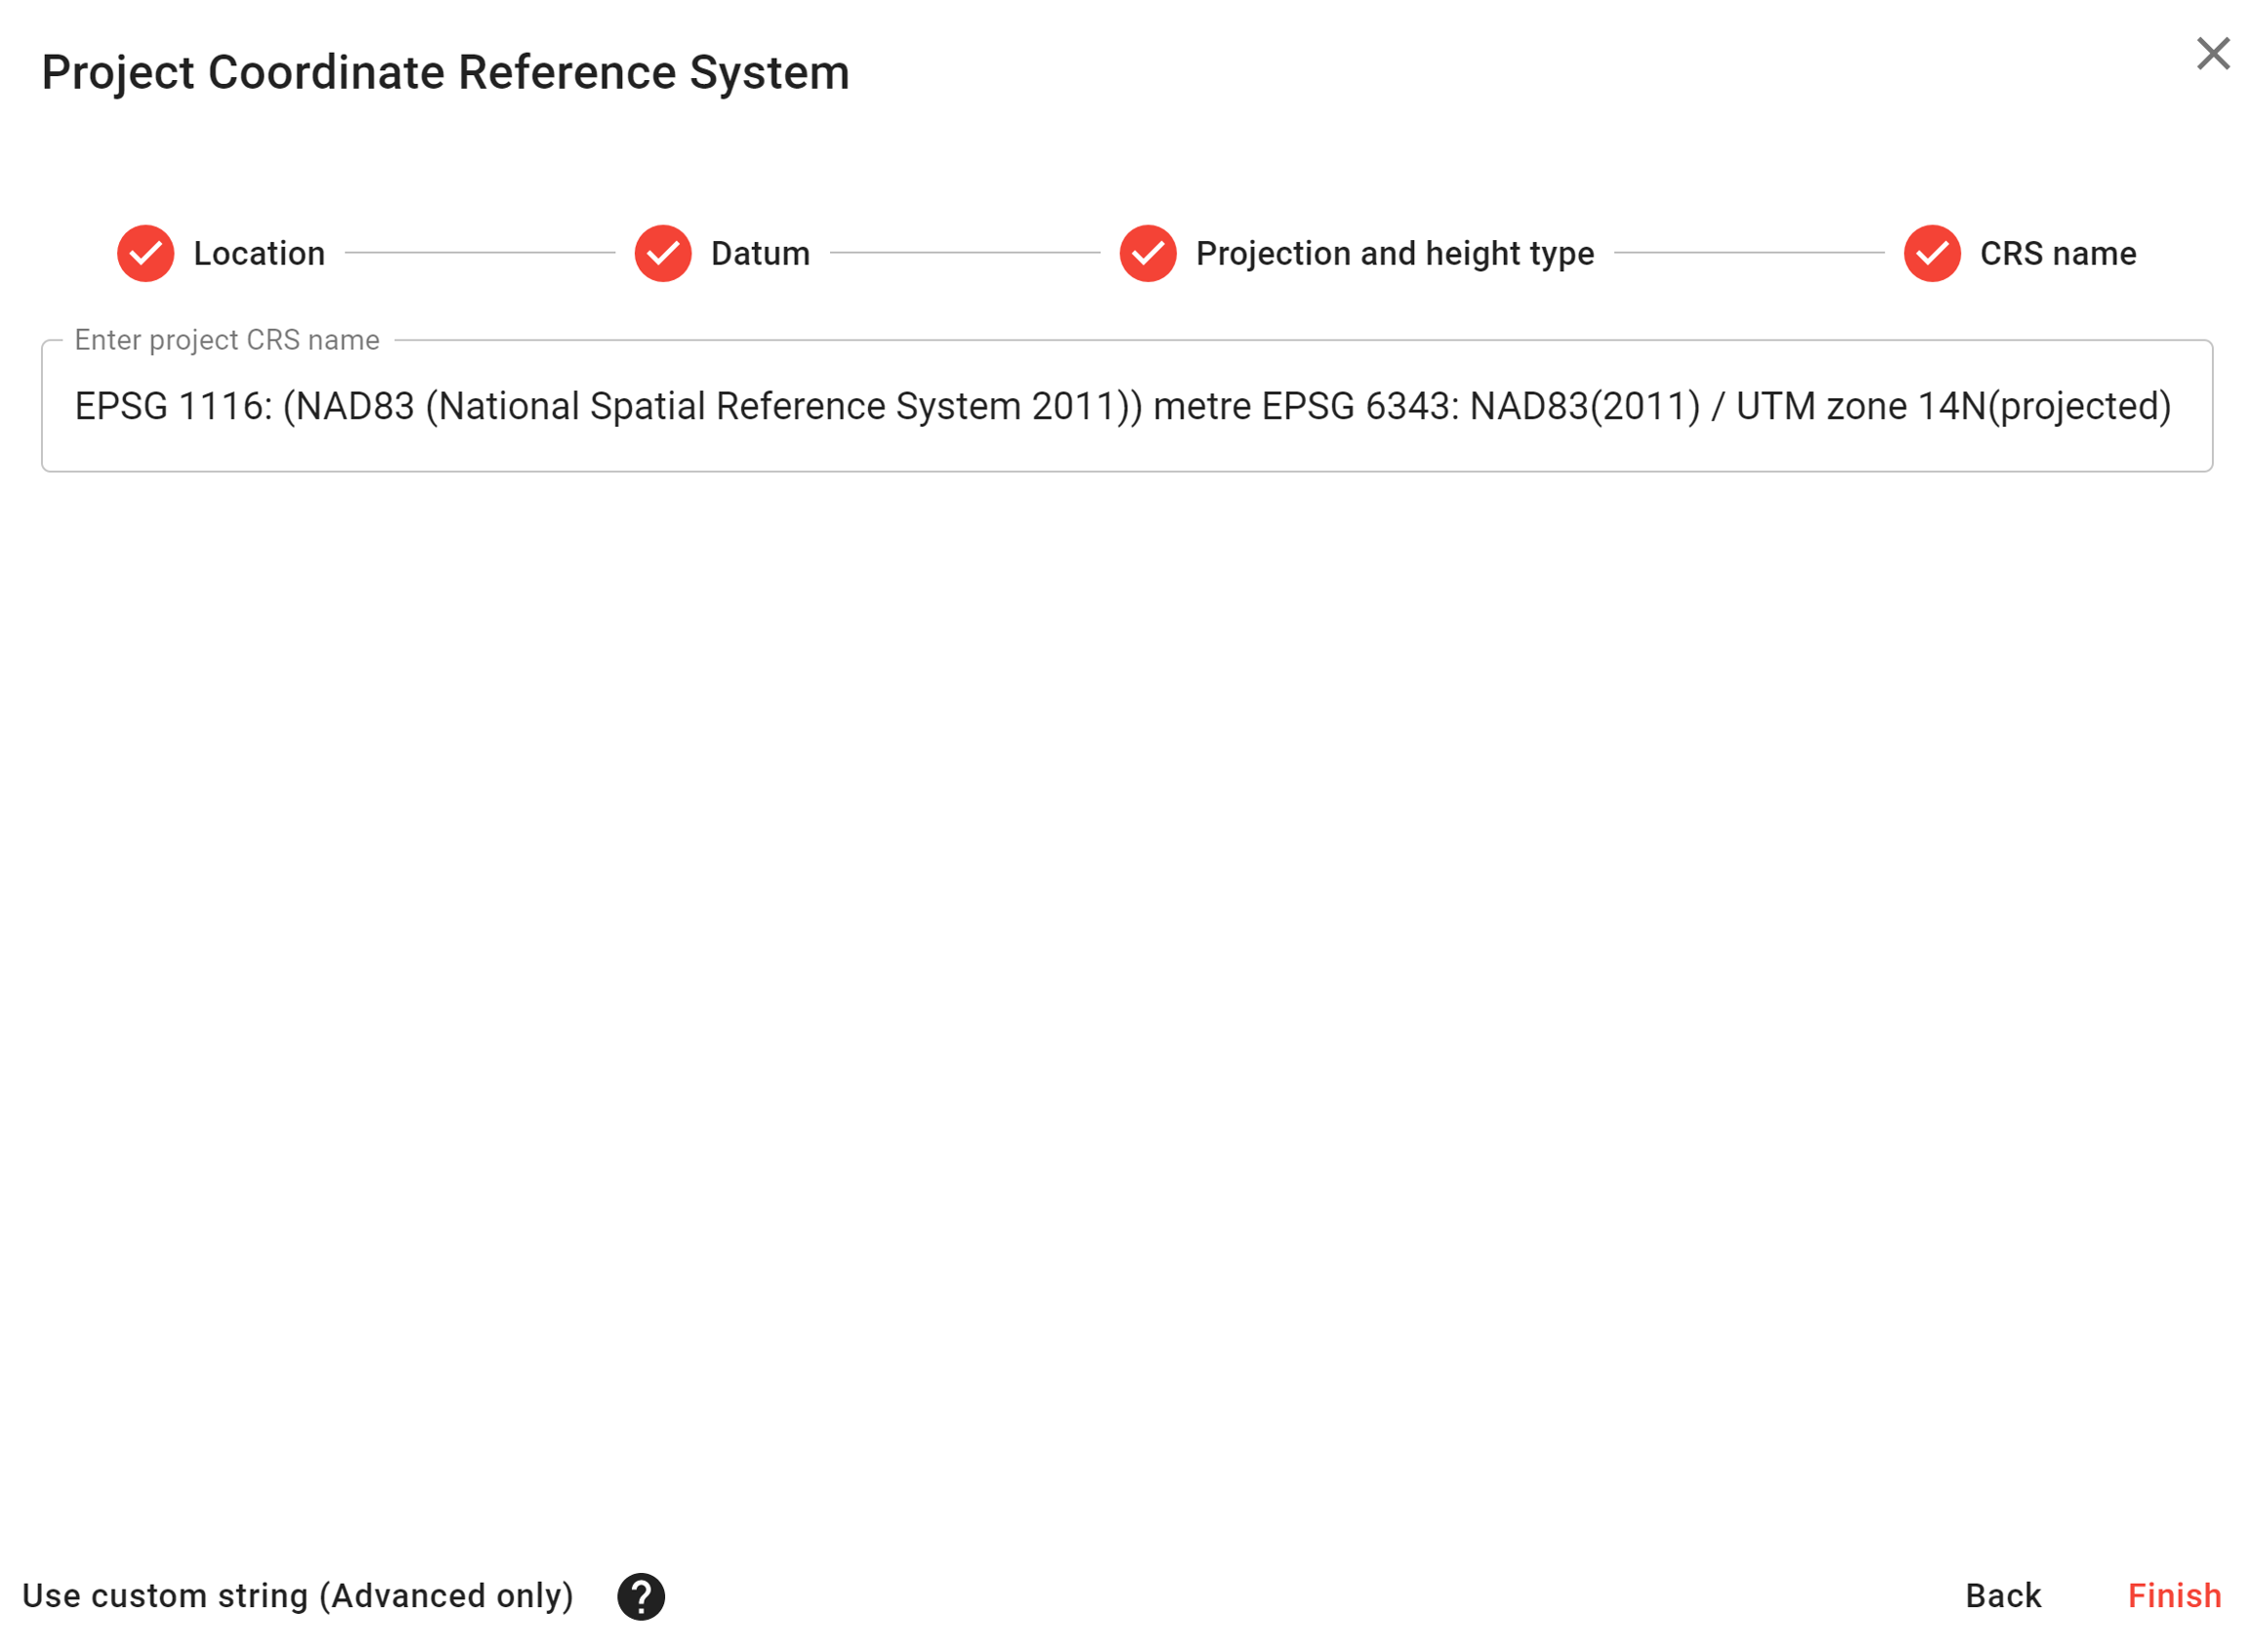Click Finish to complete CRS setup

click(2173, 1596)
